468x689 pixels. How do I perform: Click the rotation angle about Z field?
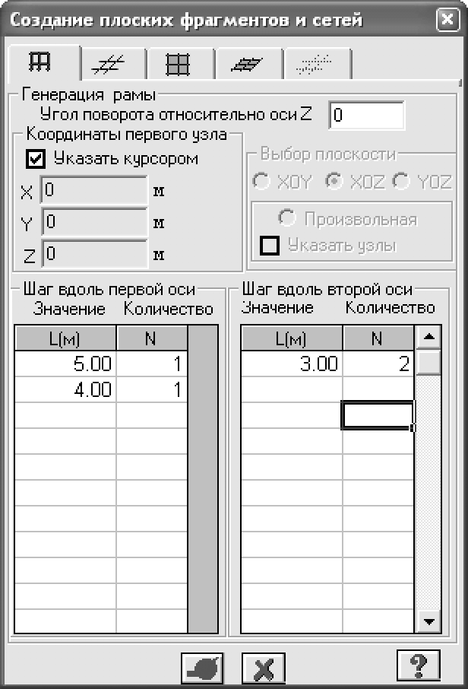click(368, 116)
